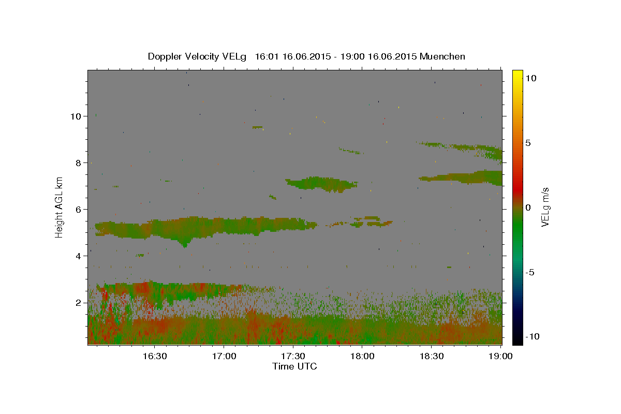Click the height tick label 6
Image resolution: width=621 pixels, height=414 pixels.
(x=79, y=210)
